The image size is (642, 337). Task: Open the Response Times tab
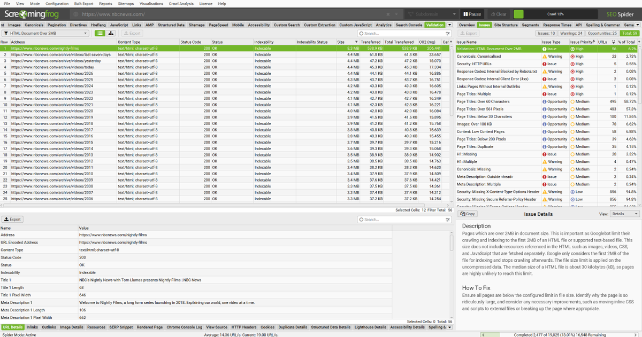(557, 25)
